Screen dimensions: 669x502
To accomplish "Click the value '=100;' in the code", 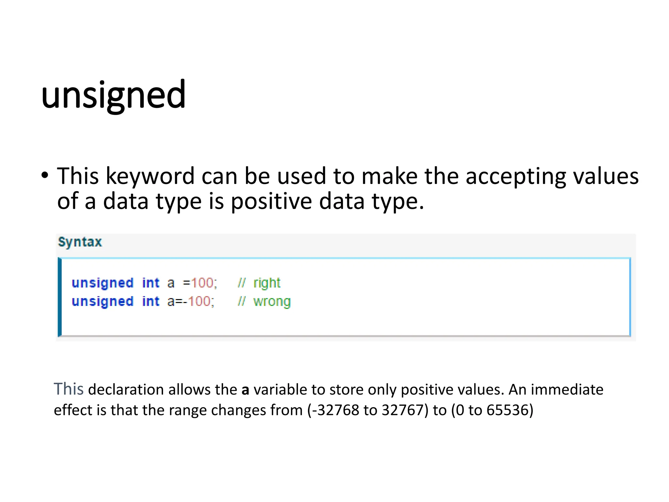I will 200,283.
